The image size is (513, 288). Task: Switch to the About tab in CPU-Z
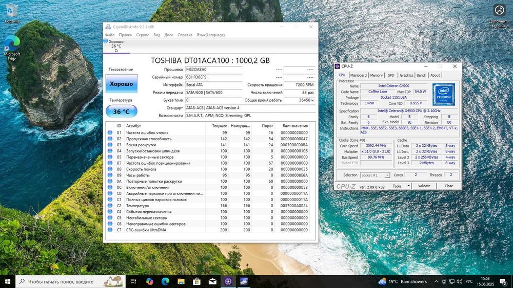pos(435,75)
